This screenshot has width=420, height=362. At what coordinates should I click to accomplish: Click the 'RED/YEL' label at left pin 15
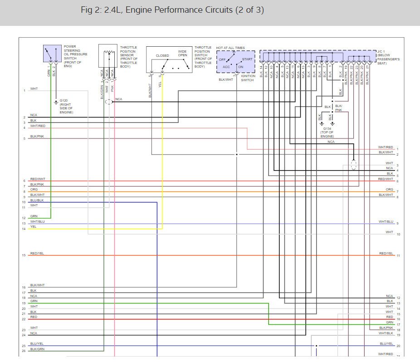point(37,253)
